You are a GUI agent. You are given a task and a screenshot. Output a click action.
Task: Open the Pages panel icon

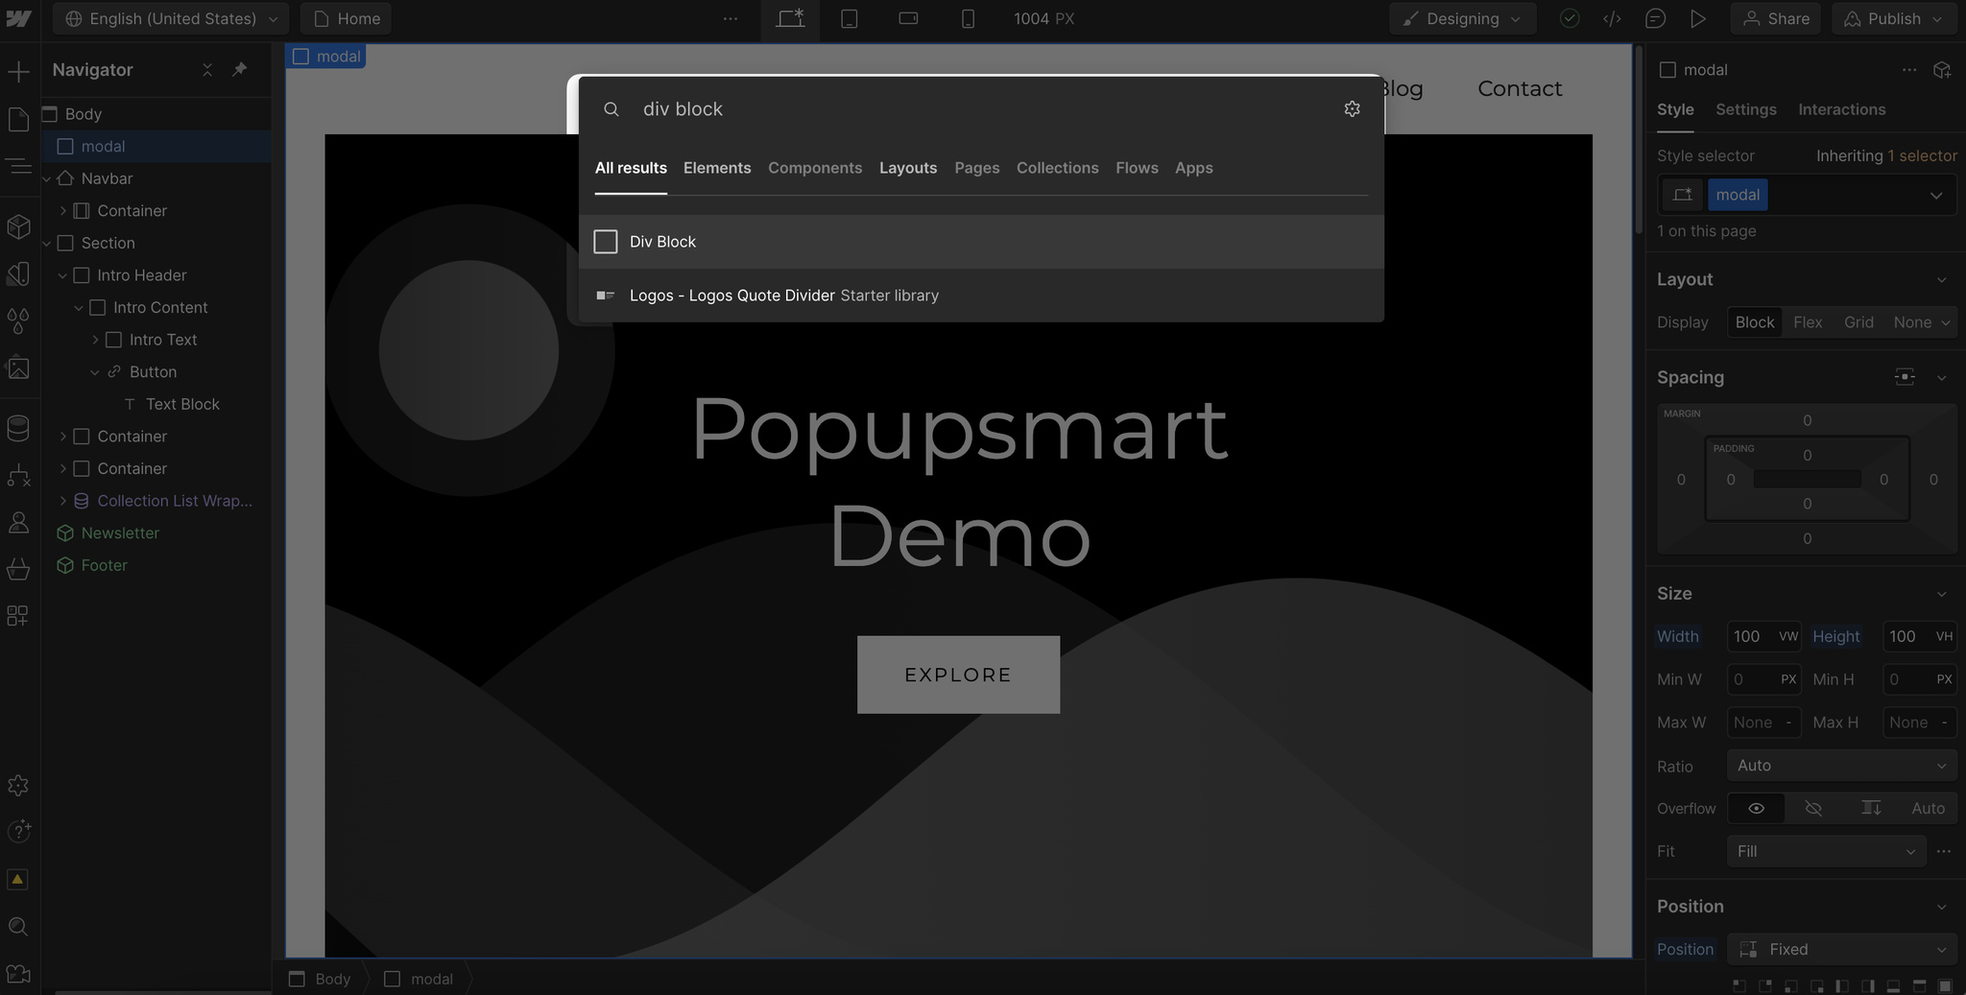click(x=18, y=119)
